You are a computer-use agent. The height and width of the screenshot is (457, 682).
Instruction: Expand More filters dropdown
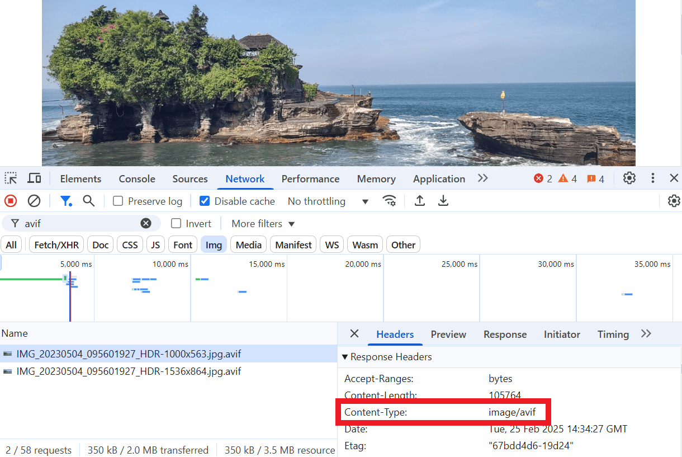263,224
